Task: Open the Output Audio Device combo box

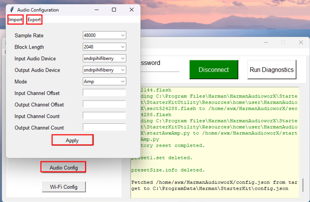Action: pos(104,70)
